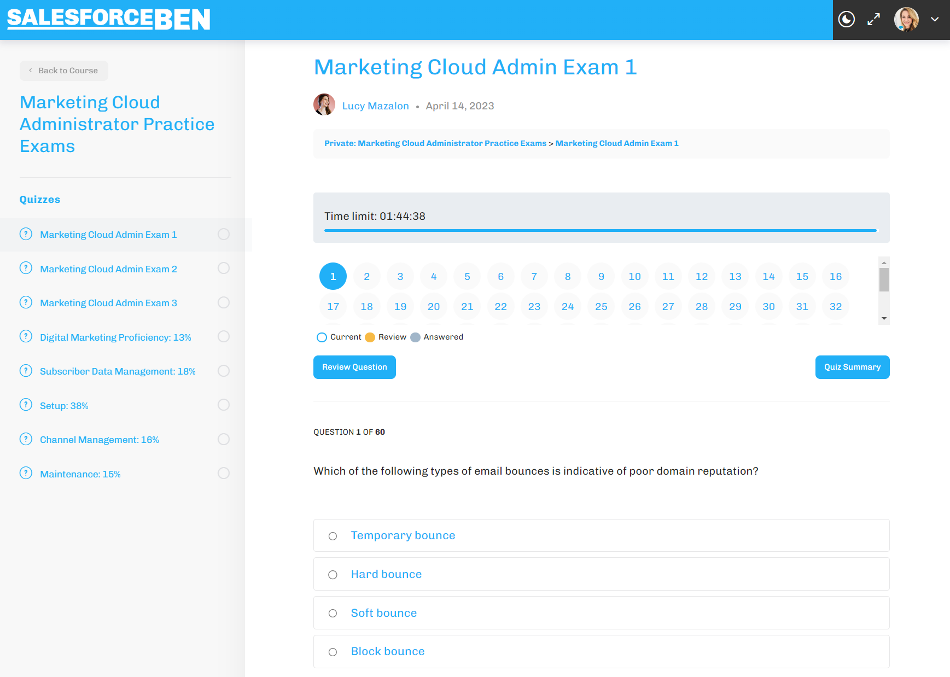
Task: Open Lucy Mazalon author avatar
Action: tap(324, 104)
